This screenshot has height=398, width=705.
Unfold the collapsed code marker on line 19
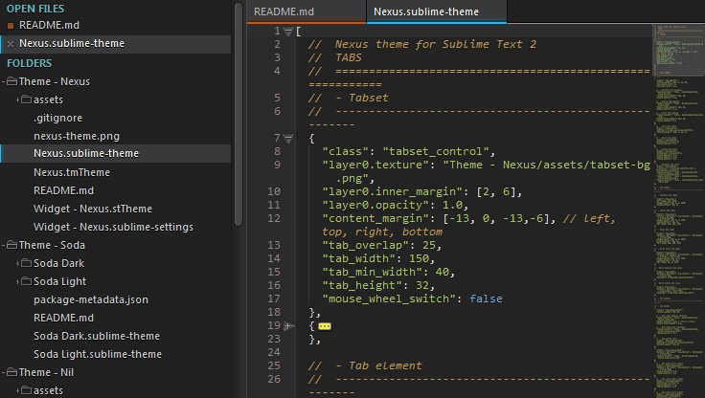325,326
